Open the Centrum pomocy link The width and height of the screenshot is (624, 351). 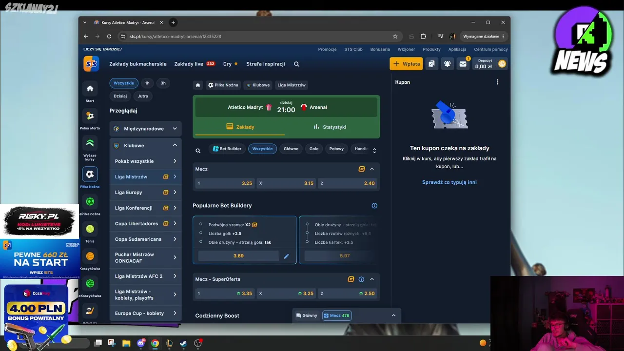click(491, 49)
